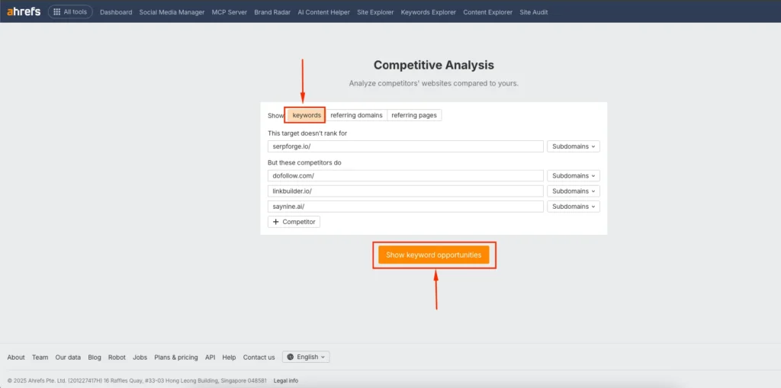The height and width of the screenshot is (388, 781).
Task: Open the API footer link
Action: 211,357
